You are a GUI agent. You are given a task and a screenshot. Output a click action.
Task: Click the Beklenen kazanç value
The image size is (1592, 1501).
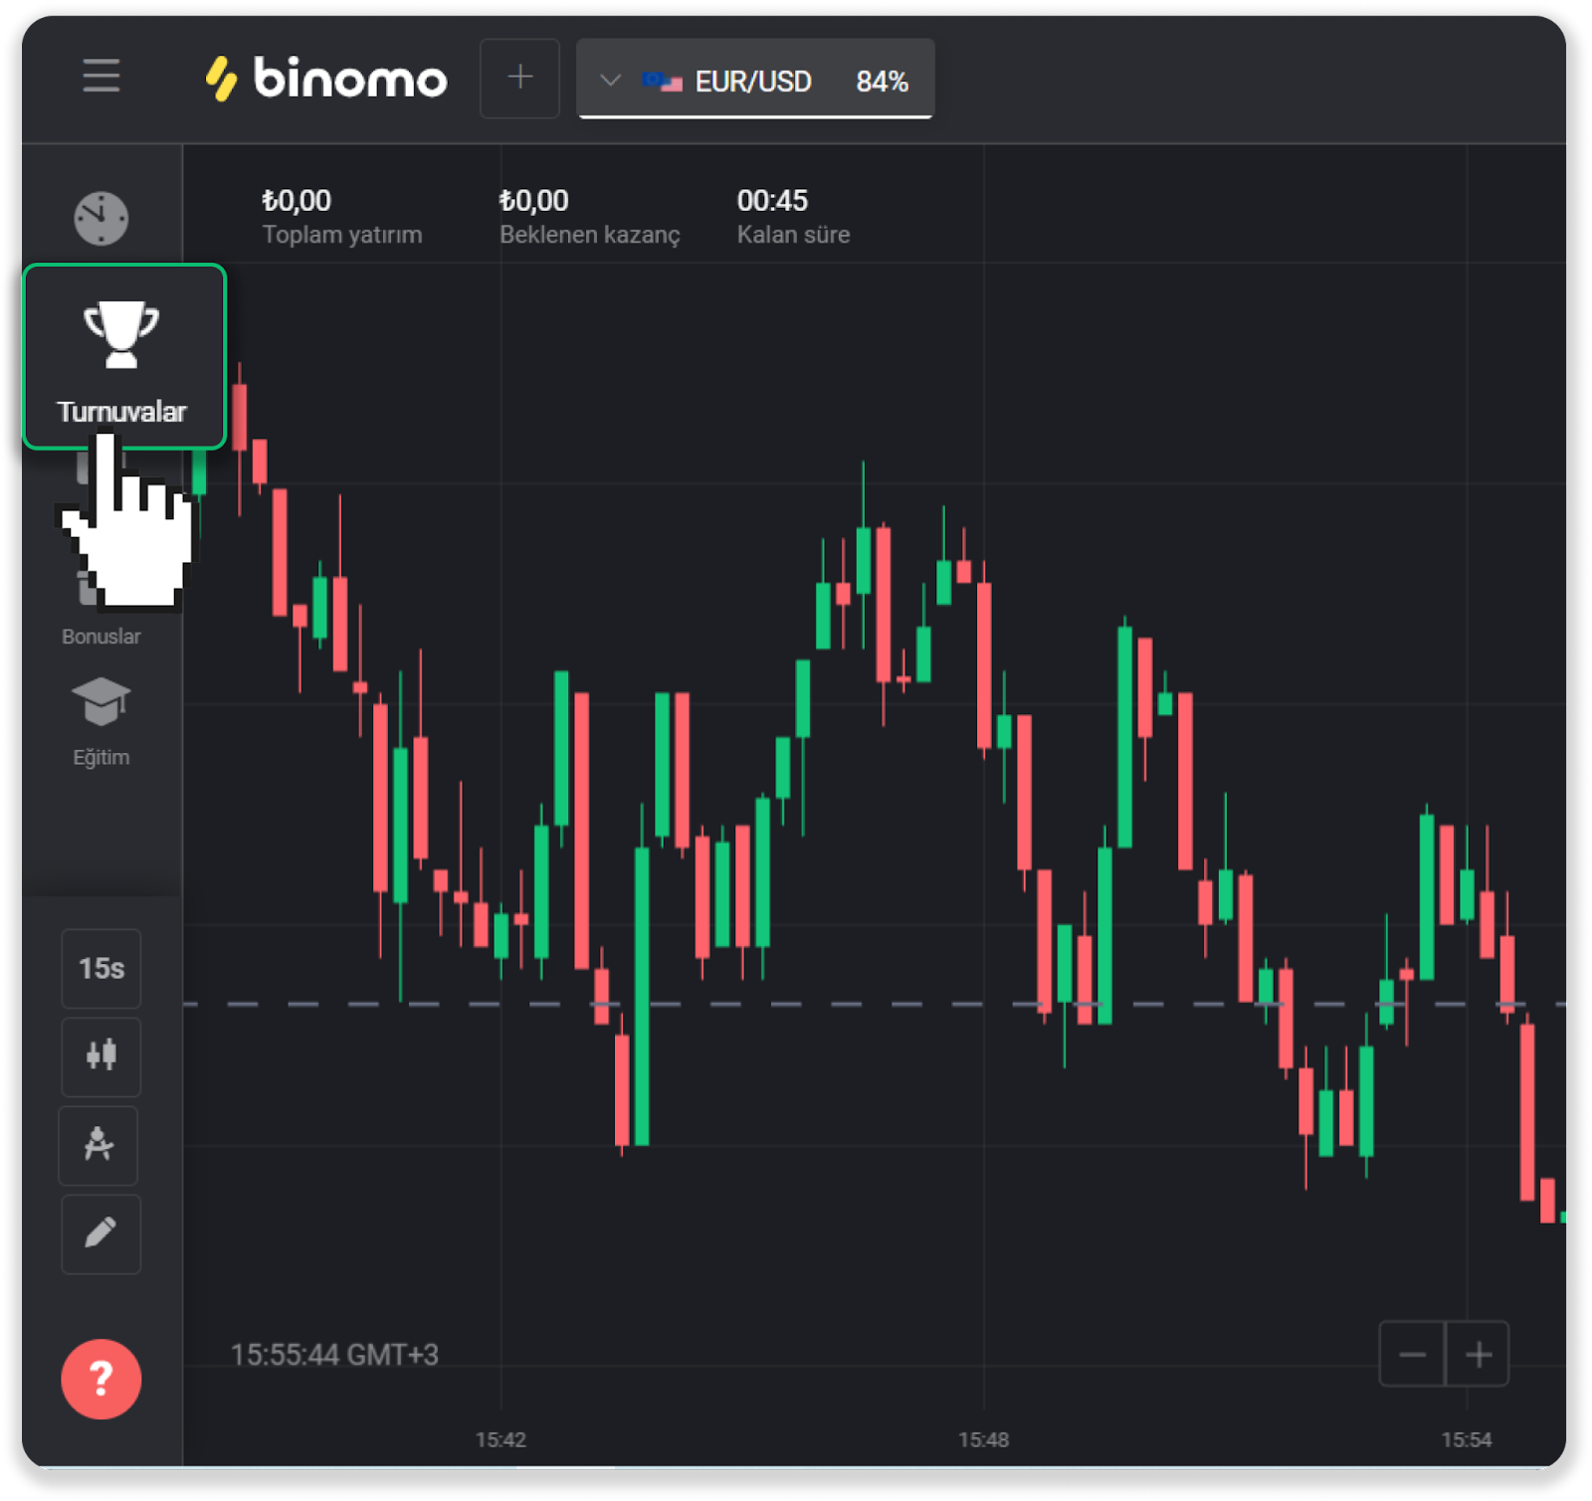533,201
